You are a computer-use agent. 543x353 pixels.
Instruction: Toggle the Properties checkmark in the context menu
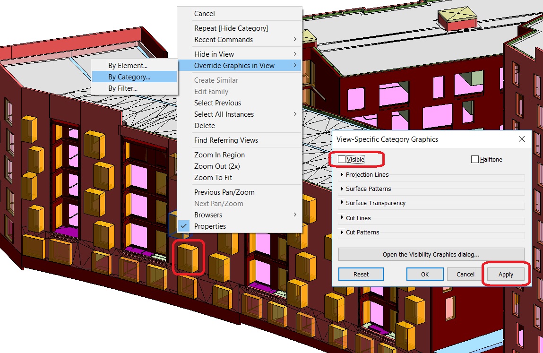(x=210, y=226)
